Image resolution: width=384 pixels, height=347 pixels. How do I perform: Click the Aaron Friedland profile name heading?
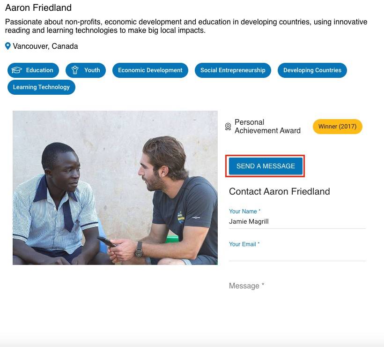pos(38,8)
